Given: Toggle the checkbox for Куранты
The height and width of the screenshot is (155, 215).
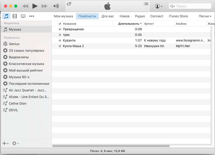Looking at the screenshot, I should tap(60, 40).
